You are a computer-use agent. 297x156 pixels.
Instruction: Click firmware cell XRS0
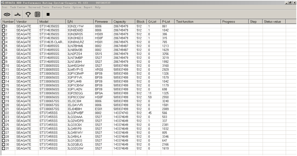[99, 69]
